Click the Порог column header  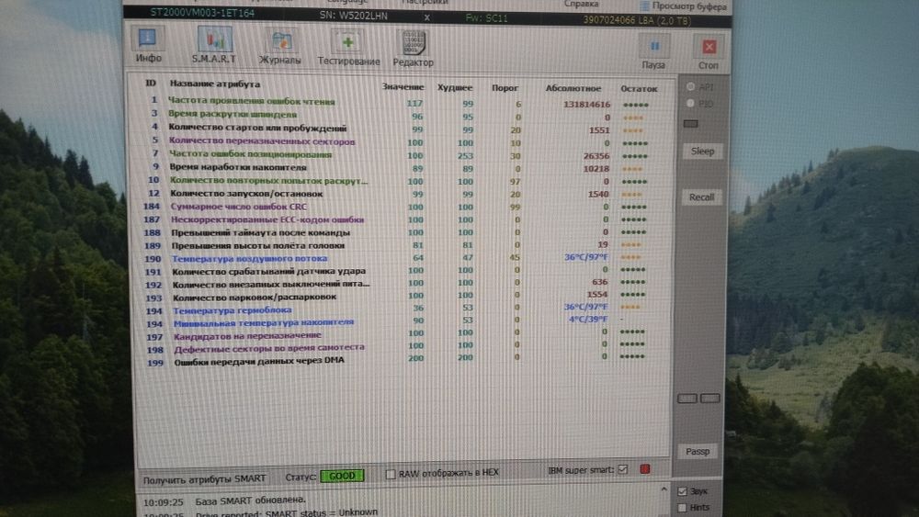click(x=505, y=88)
